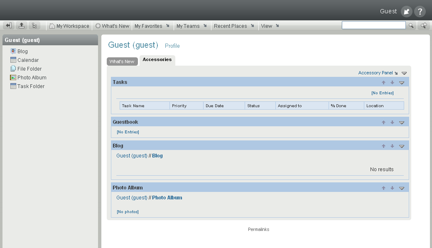Click the search magnifier icon
Screen dimensions: 432x248
[x=412, y=25]
